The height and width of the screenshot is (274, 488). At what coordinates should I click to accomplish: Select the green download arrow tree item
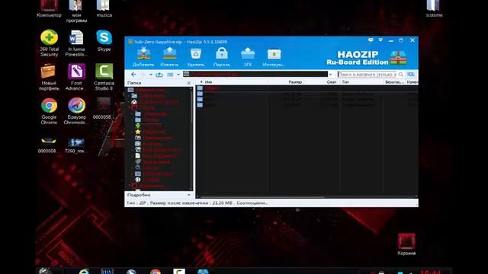pyautogui.click(x=138, y=126)
